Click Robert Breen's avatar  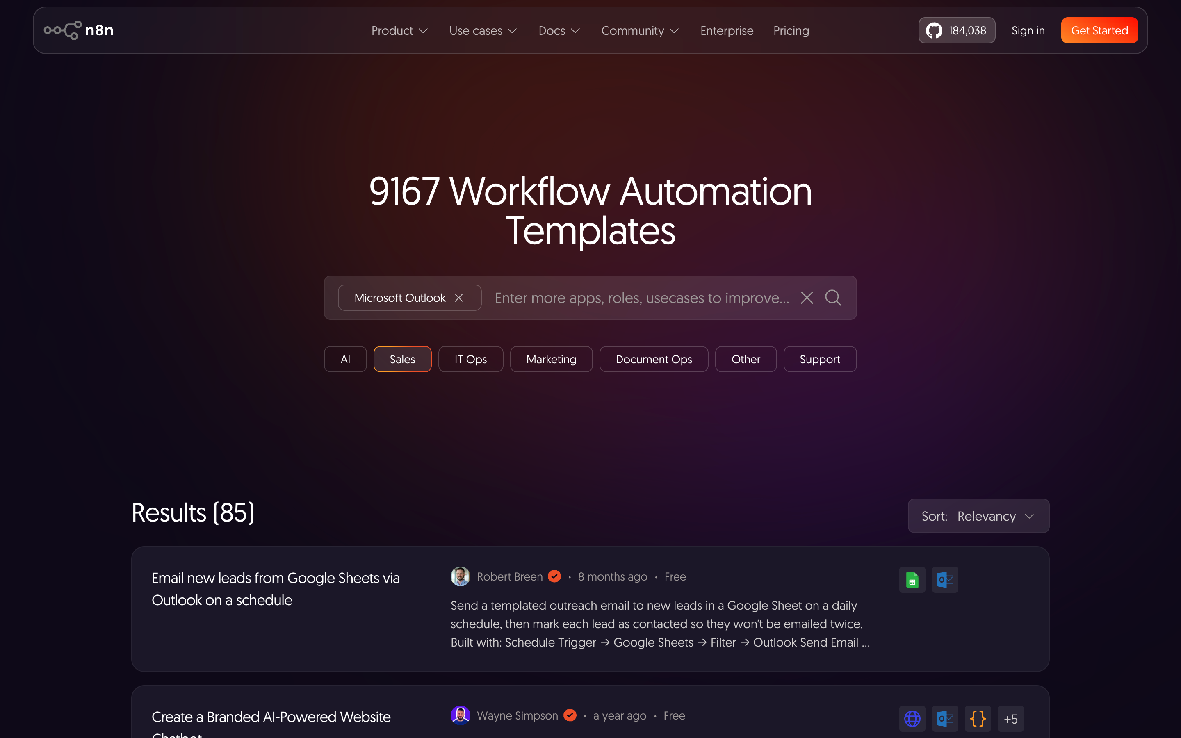pos(460,576)
